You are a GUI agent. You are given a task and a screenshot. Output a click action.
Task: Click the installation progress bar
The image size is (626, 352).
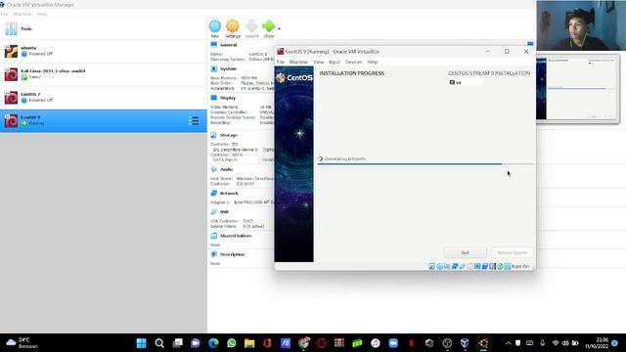425,163
